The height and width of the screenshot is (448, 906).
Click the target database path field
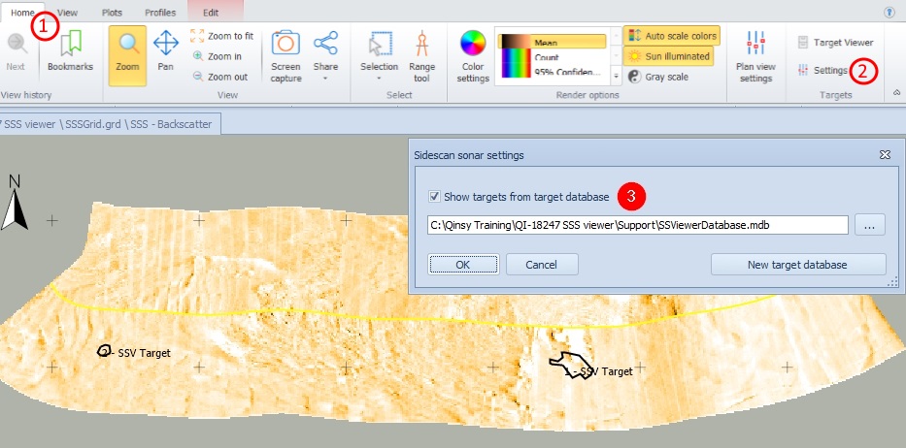(637, 225)
